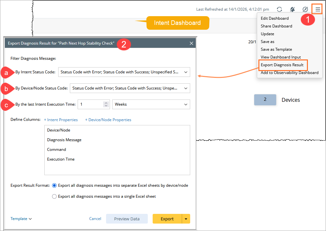Open the By Intent Status Code dropdown

(124, 72)
